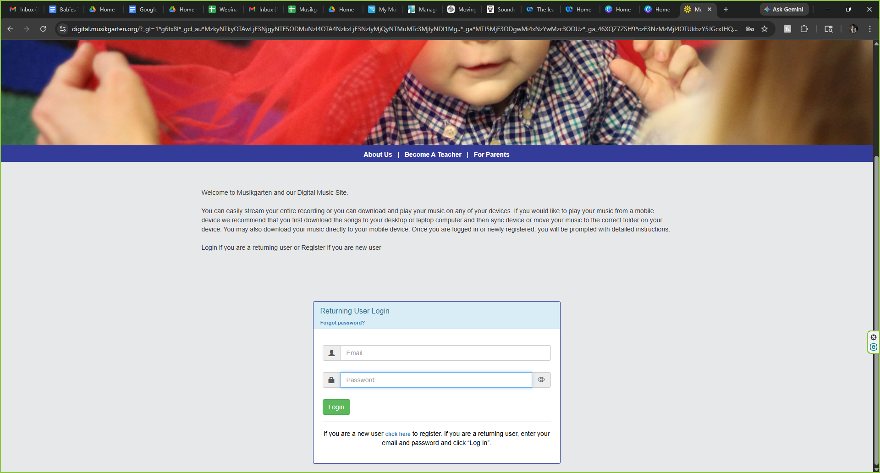880x473 pixels.
Task: Bookmark this page with the star icon
Action: (764, 29)
